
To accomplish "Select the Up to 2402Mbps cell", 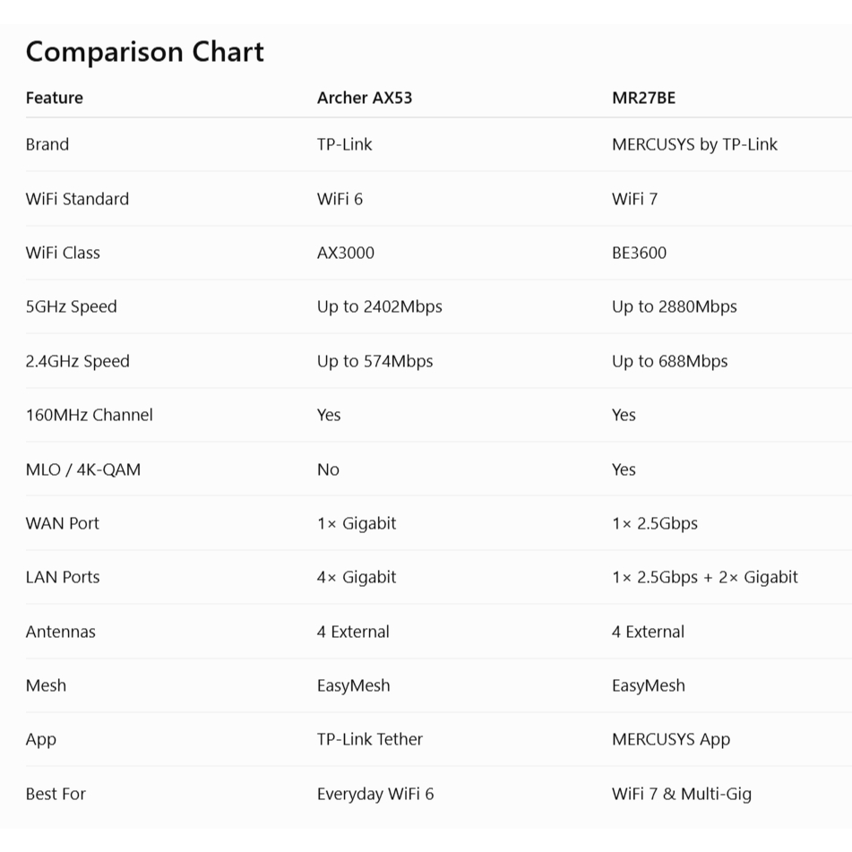I will [x=380, y=307].
